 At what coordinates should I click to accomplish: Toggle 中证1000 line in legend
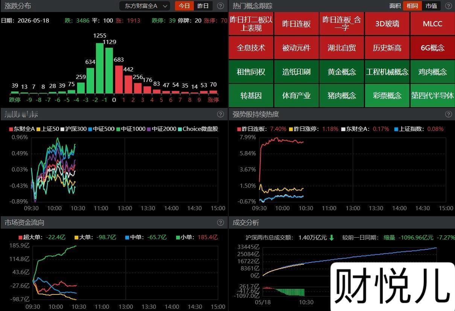[131, 129]
